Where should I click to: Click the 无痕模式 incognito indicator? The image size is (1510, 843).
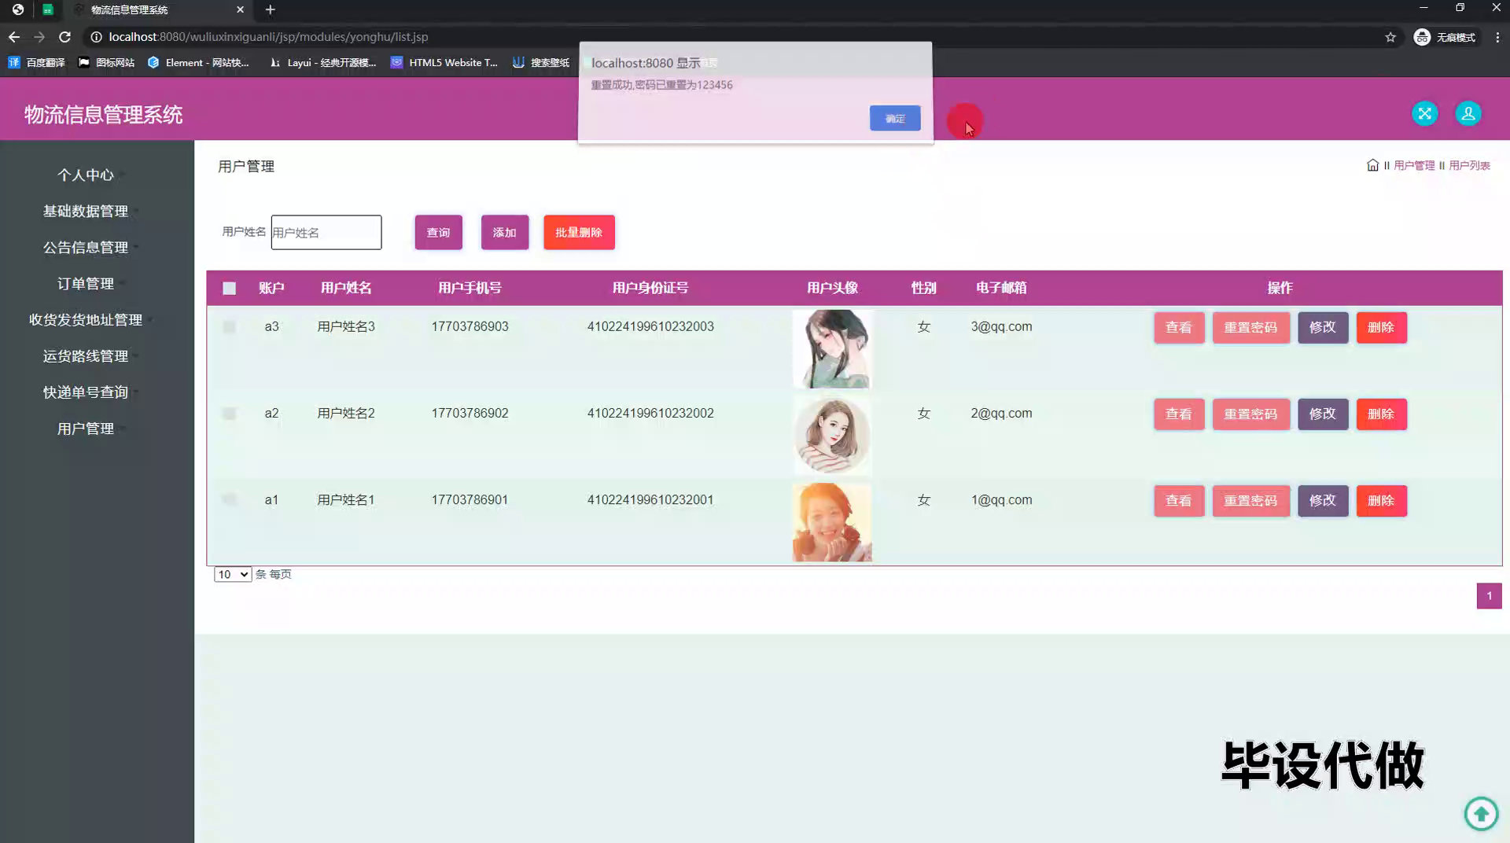[1445, 37]
